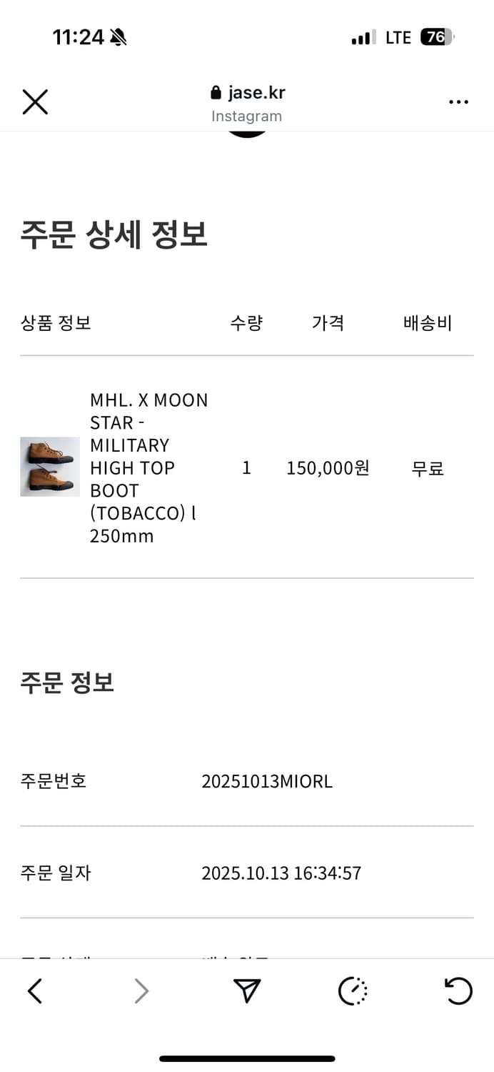
Task: Tap the 150,000원 price value
Action: click(x=328, y=468)
